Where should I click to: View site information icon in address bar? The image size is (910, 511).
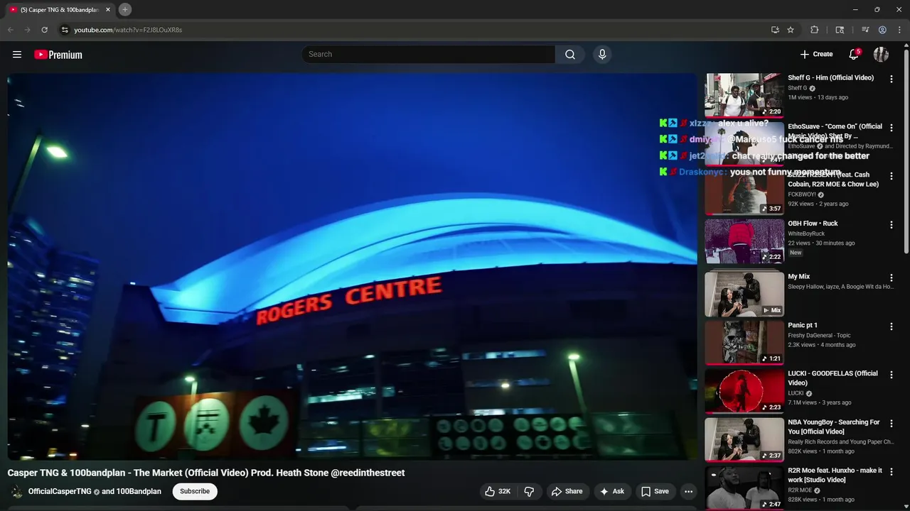tap(65, 30)
